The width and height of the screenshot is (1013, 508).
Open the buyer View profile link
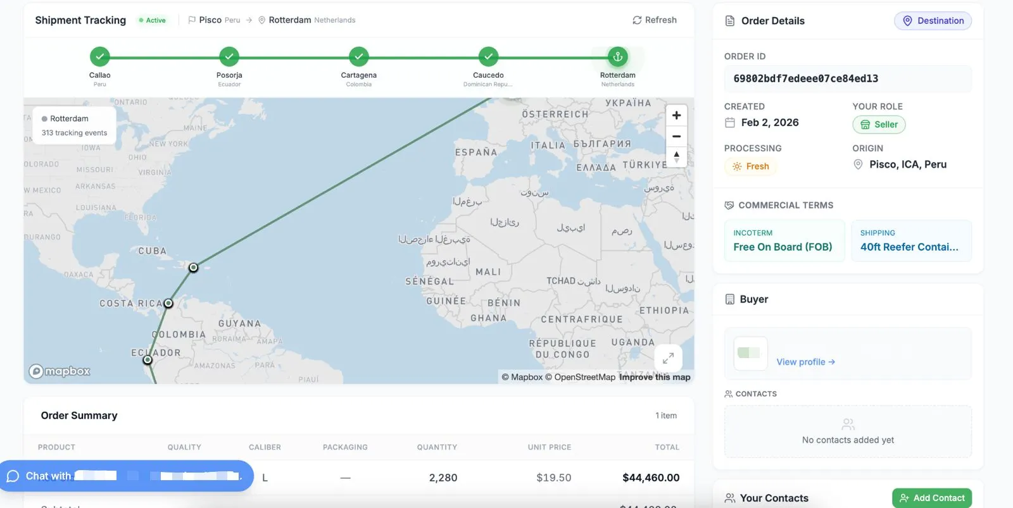click(806, 362)
